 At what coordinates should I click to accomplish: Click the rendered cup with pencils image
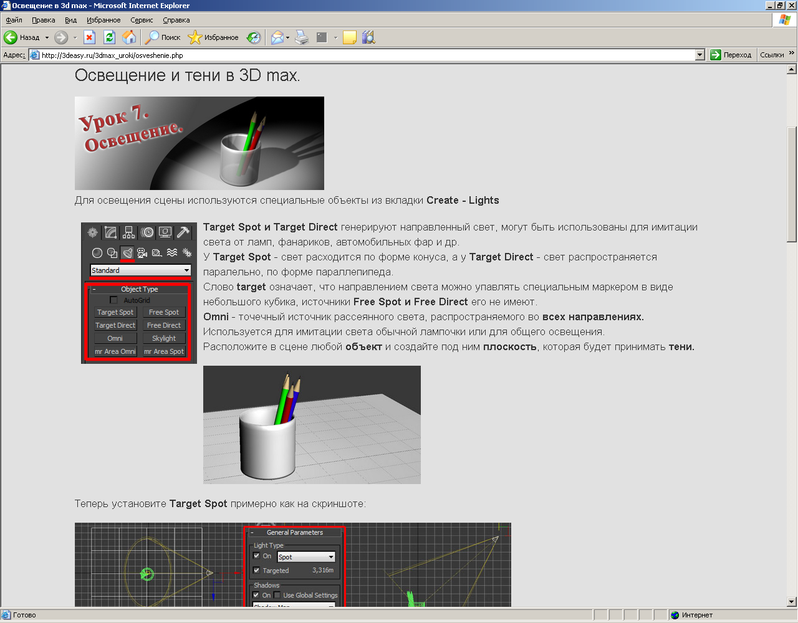pos(312,425)
